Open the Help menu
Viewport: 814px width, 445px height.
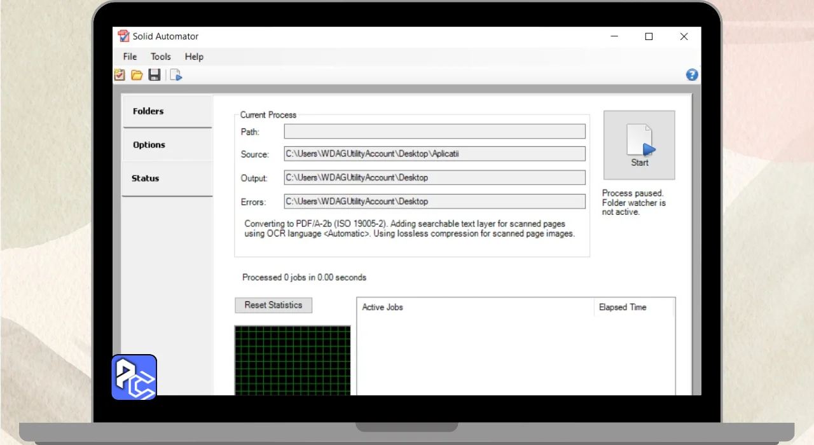pyautogui.click(x=194, y=57)
